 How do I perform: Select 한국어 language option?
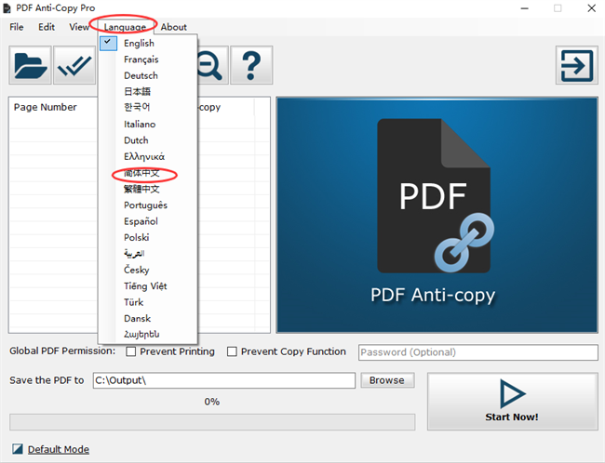[148, 107]
